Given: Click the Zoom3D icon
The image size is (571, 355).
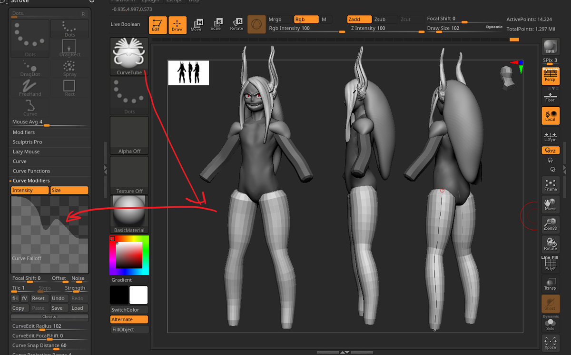Looking at the screenshot, I should coord(551,224).
